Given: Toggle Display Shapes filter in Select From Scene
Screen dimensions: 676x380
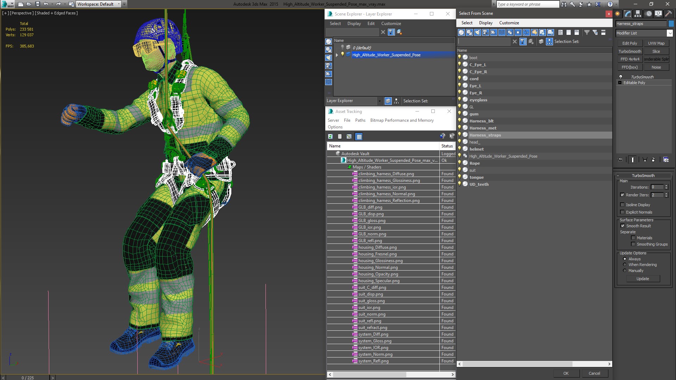Looking at the screenshot, I should [x=469, y=32].
